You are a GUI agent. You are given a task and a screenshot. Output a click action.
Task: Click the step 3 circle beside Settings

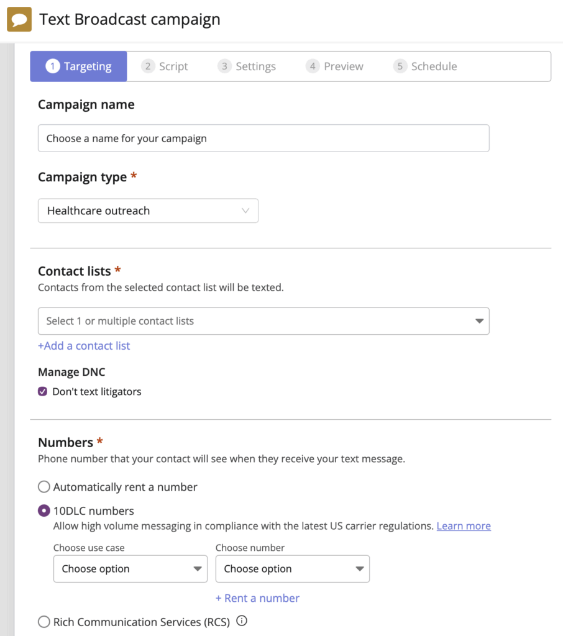point(224,66)
